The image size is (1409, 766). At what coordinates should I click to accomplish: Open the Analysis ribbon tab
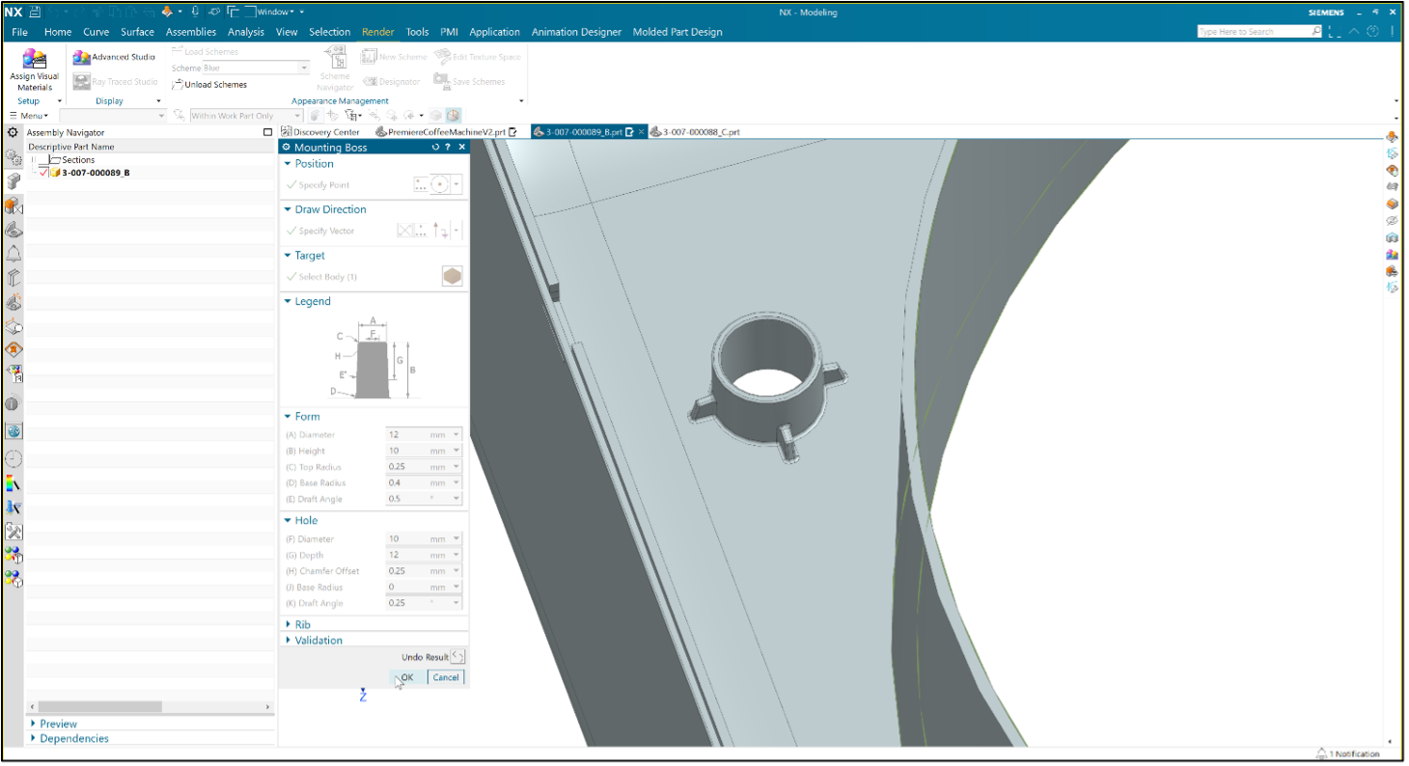coord(246,32)
